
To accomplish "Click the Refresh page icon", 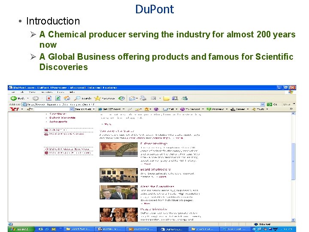I will (x=58, y=98).
